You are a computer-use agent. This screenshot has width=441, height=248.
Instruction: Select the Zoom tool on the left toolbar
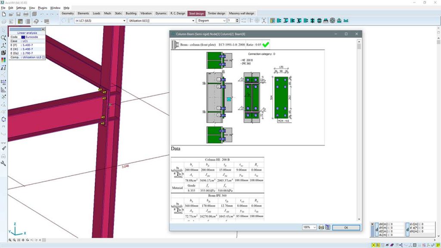pyautogui.click(x=4, y=37)
